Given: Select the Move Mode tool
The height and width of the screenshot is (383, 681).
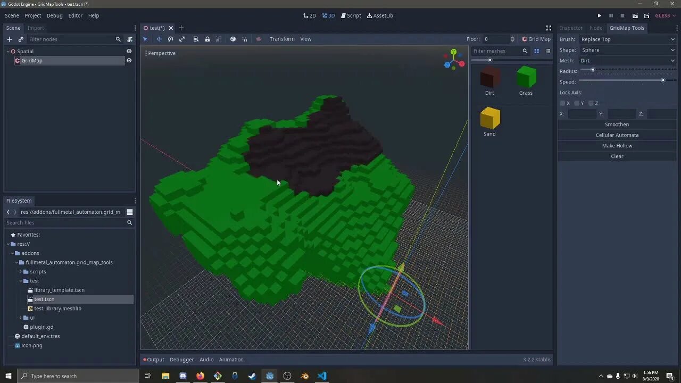Looking at the screenshot, I should click(x=159, y=39).
